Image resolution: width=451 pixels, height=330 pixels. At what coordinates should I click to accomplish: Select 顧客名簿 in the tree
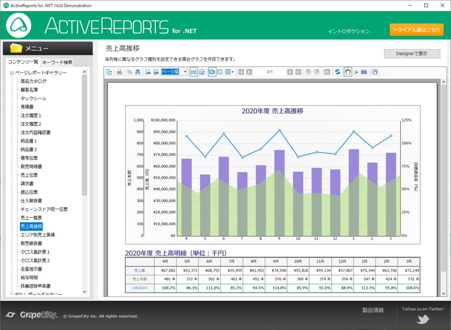pyautogui.click(x=29, y=90)
